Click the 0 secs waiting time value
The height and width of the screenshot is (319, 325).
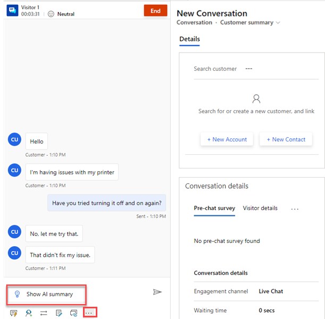(266, 310)
